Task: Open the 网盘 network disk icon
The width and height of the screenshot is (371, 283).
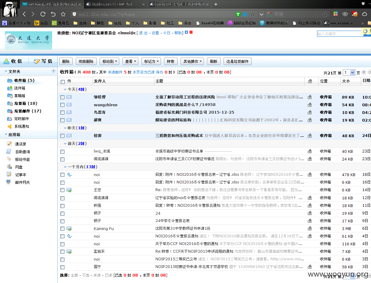Action: pyautogui.click(x=9, y=167)
